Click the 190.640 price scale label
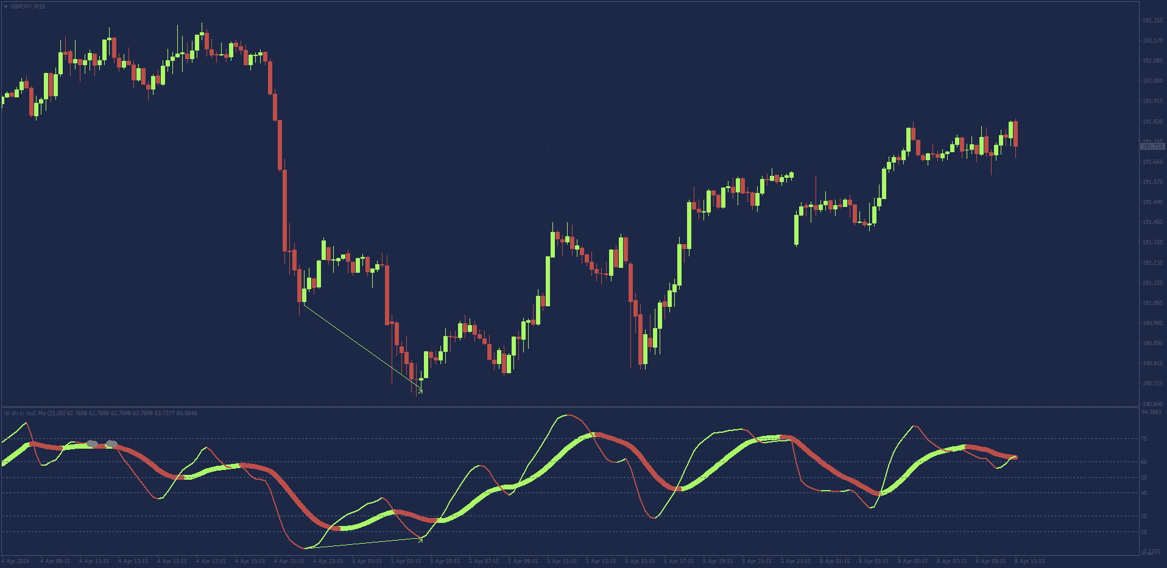The width and height of the screenshot is (1167, 568). tap(1152, 404)
